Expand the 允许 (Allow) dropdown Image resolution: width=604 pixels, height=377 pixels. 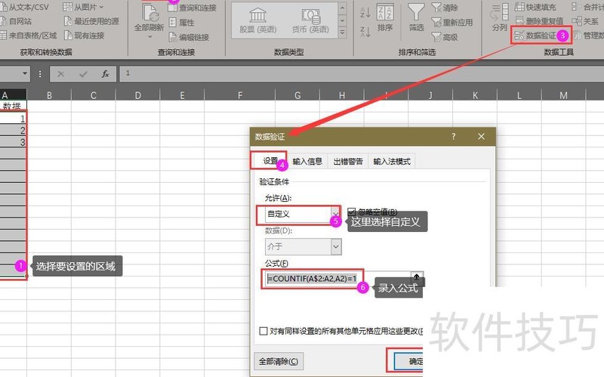coord(335,215)
